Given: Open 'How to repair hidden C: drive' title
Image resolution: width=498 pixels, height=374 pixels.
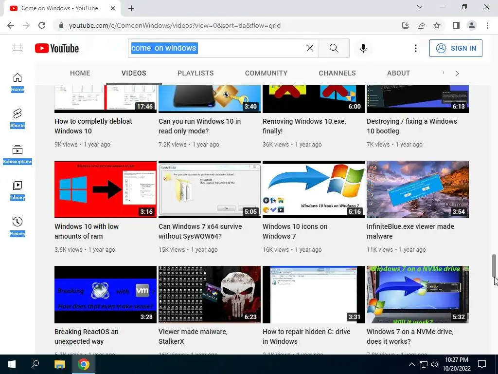Looking at the screenshot, I should (x=306, y=337).
